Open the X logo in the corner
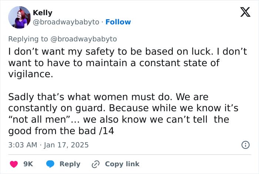Image resolution: width=259 pixels, height=174 pixels. (x=245, y=12)
